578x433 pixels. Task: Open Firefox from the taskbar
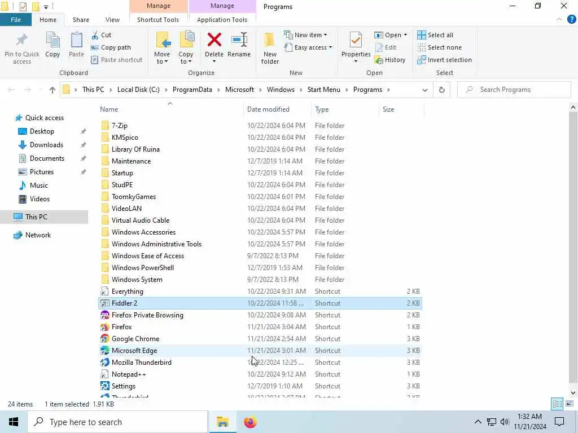click(250, 422)
